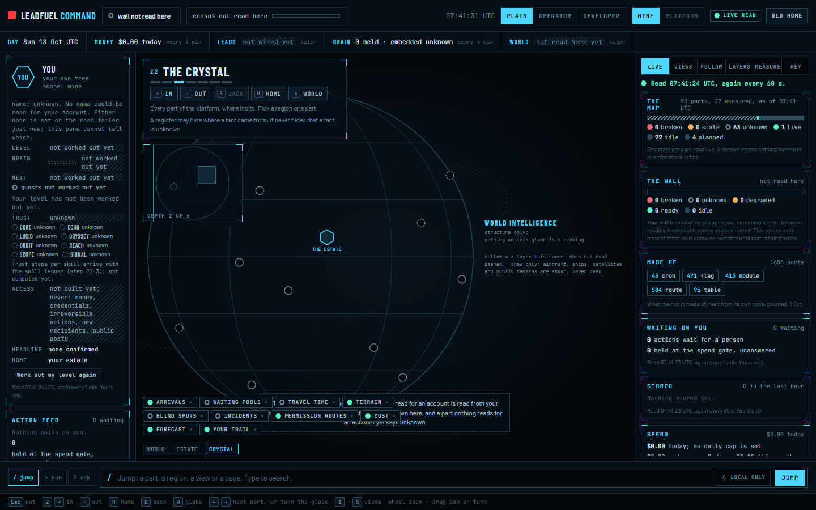
Task: Toggle the Arrivals layer on or off
Action: tap(170, 402)
